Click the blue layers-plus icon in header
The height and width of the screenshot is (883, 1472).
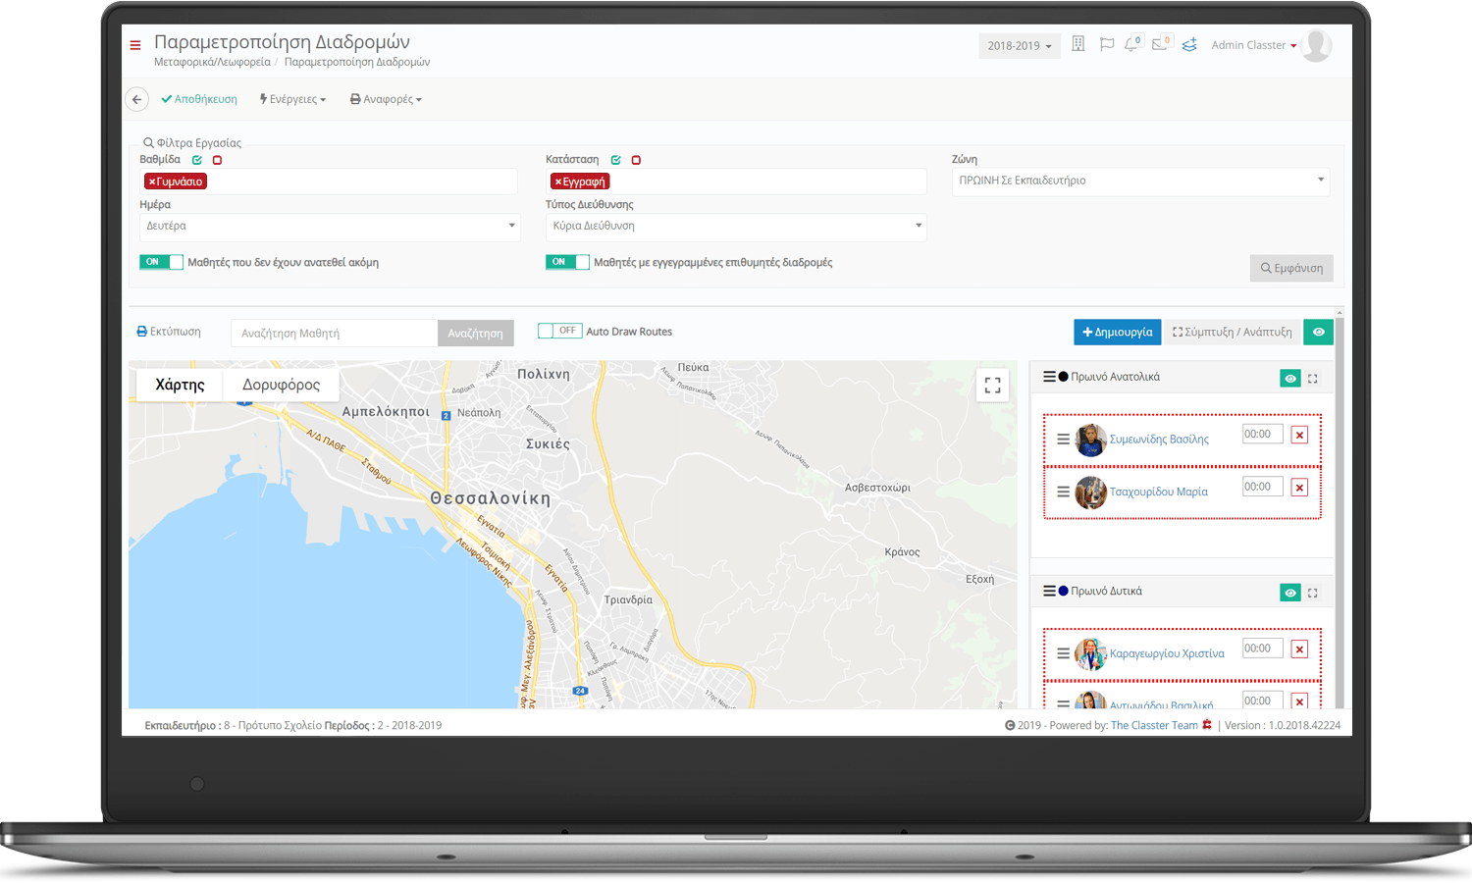tap(1189, 44)
